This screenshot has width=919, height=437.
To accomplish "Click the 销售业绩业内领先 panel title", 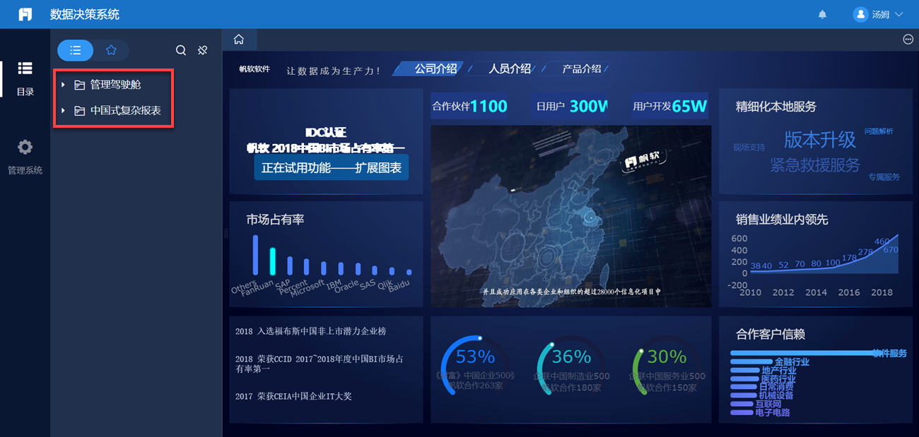I will pyautogui.click(x=782, y=220).
